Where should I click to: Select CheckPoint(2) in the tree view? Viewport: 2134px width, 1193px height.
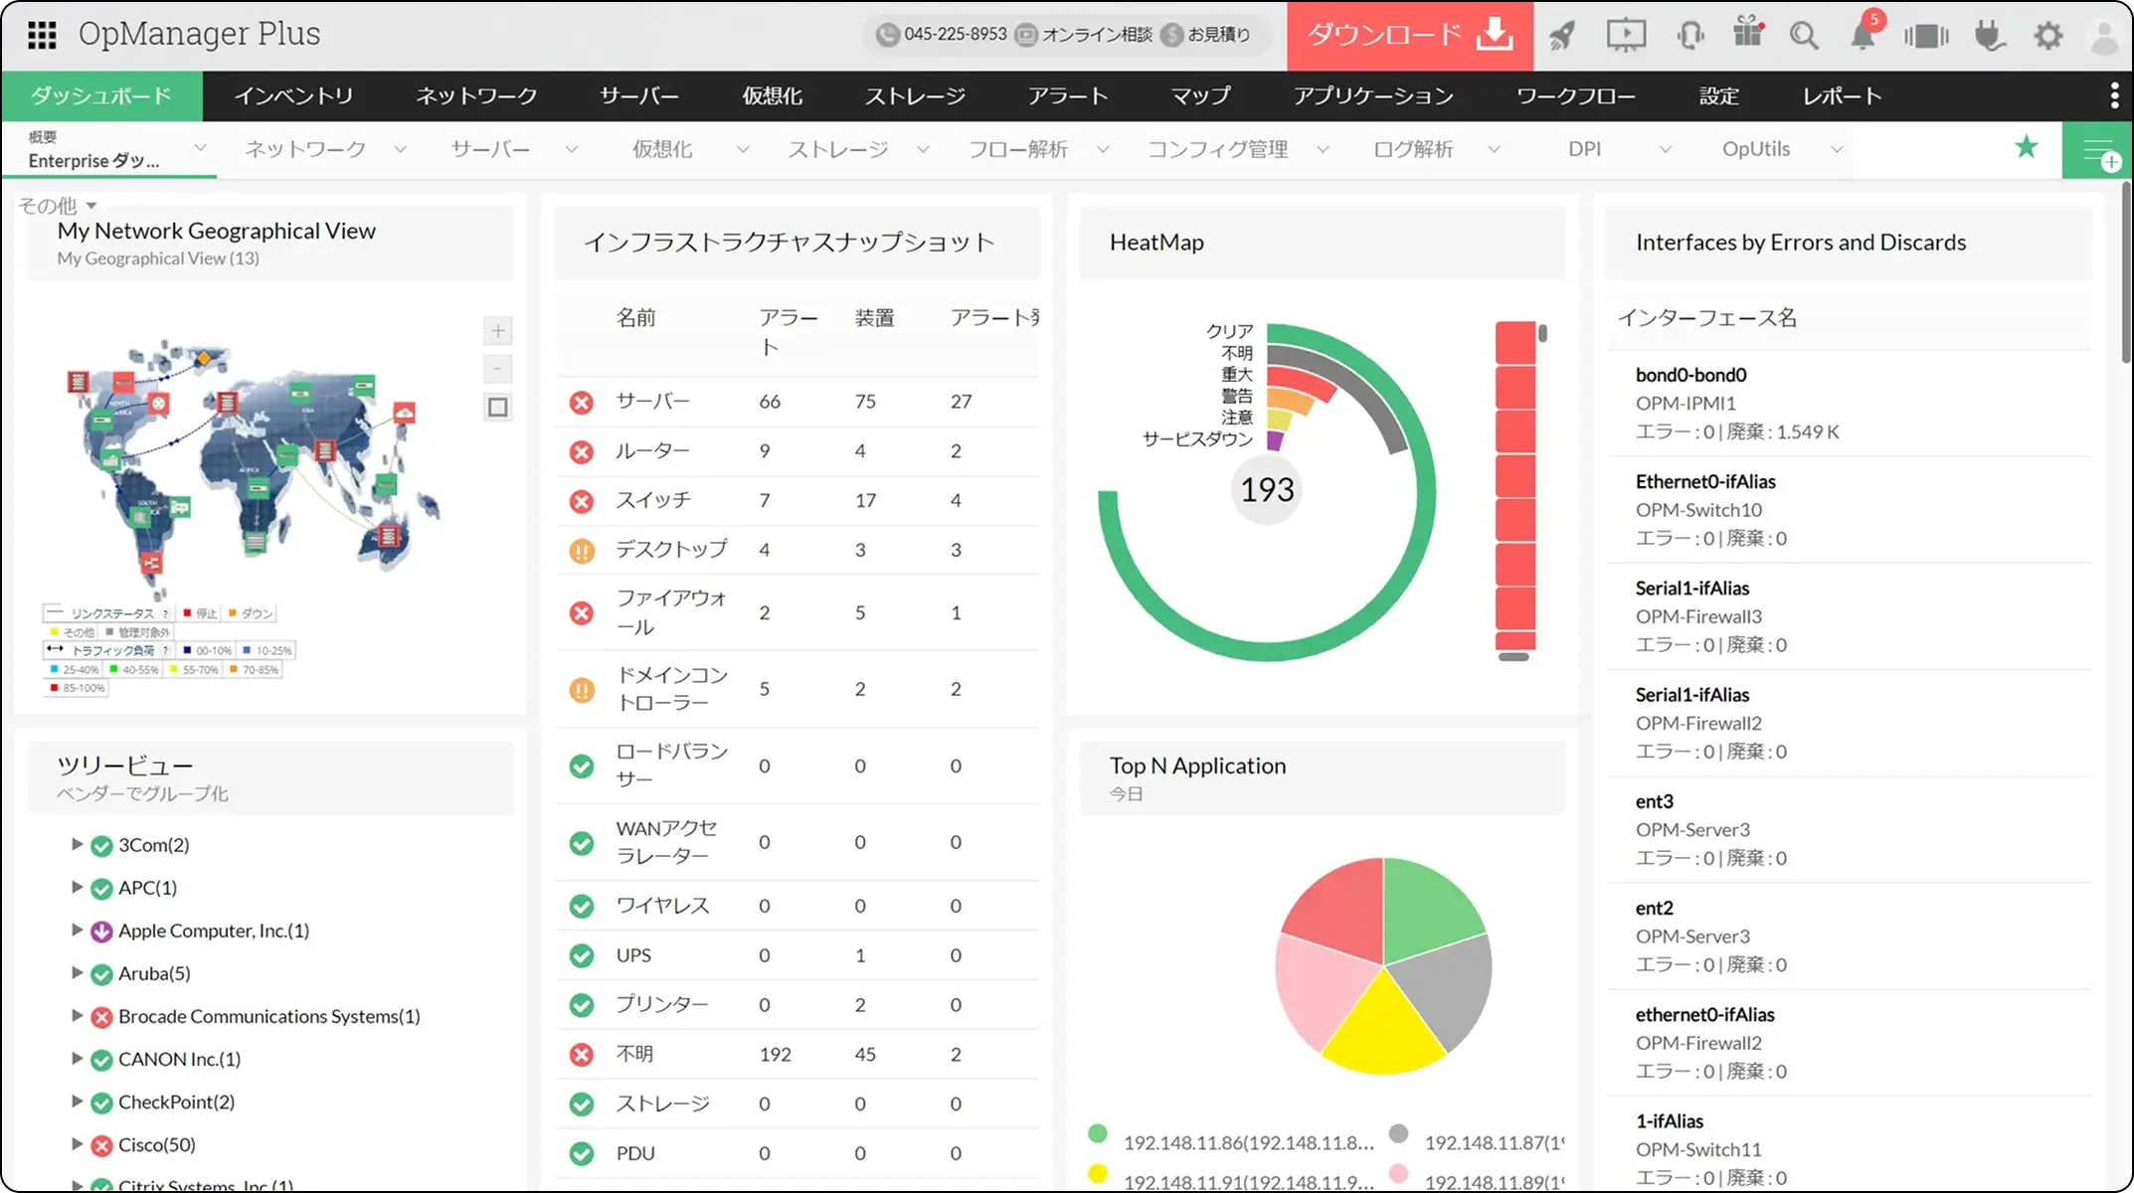click(177, 1102)
